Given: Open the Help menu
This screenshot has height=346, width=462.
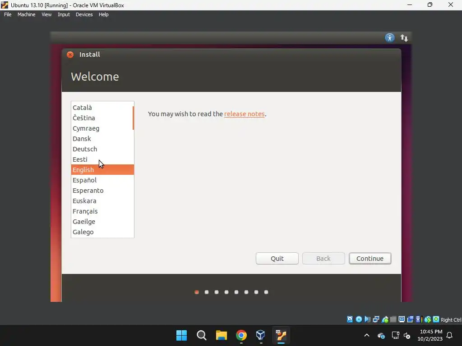Looking at the screenshot, I should 103,14.
